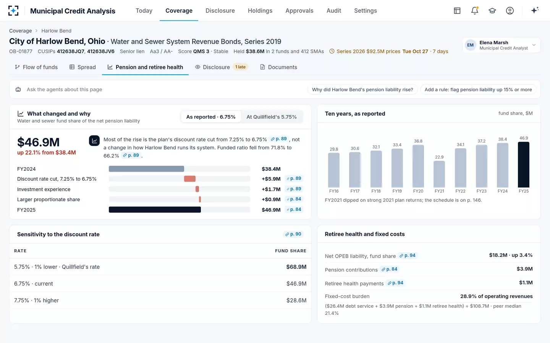Click the FY25 bar in ten-year chart
The height and width of the screenshot is (343, 550).
coord(523,165)
